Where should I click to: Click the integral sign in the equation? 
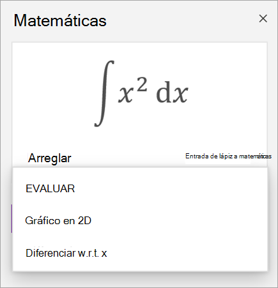[x=104, y=93]
